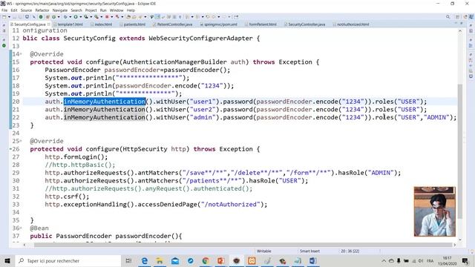Open the terminal toolbar icon
The height and width of the screenshot is (267, 475).
tap(27, 16)
